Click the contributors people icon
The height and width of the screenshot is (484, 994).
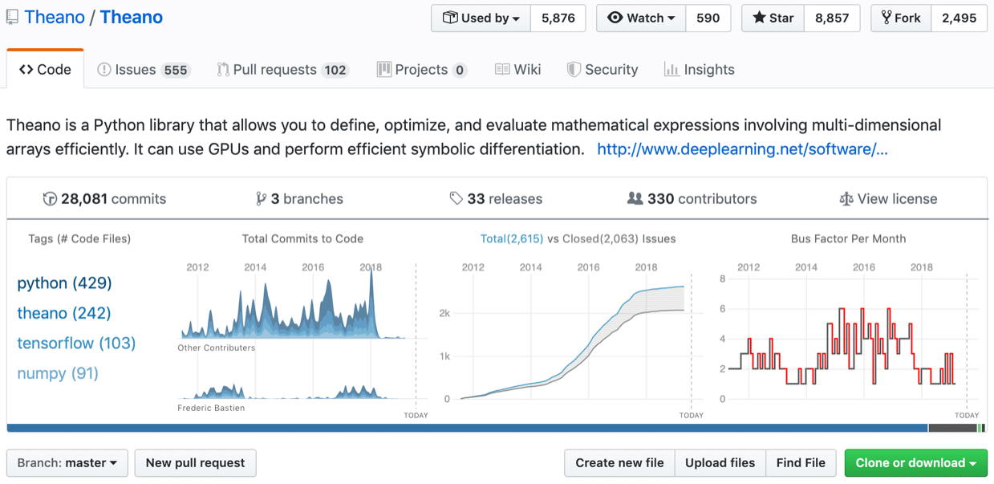coord(635,199)
